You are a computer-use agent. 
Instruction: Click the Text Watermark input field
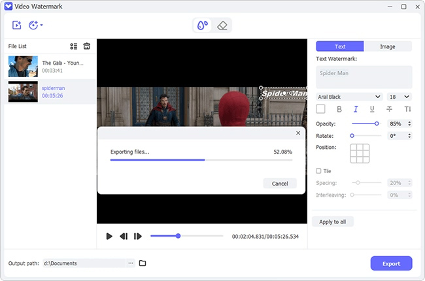(x=364, y=77)
